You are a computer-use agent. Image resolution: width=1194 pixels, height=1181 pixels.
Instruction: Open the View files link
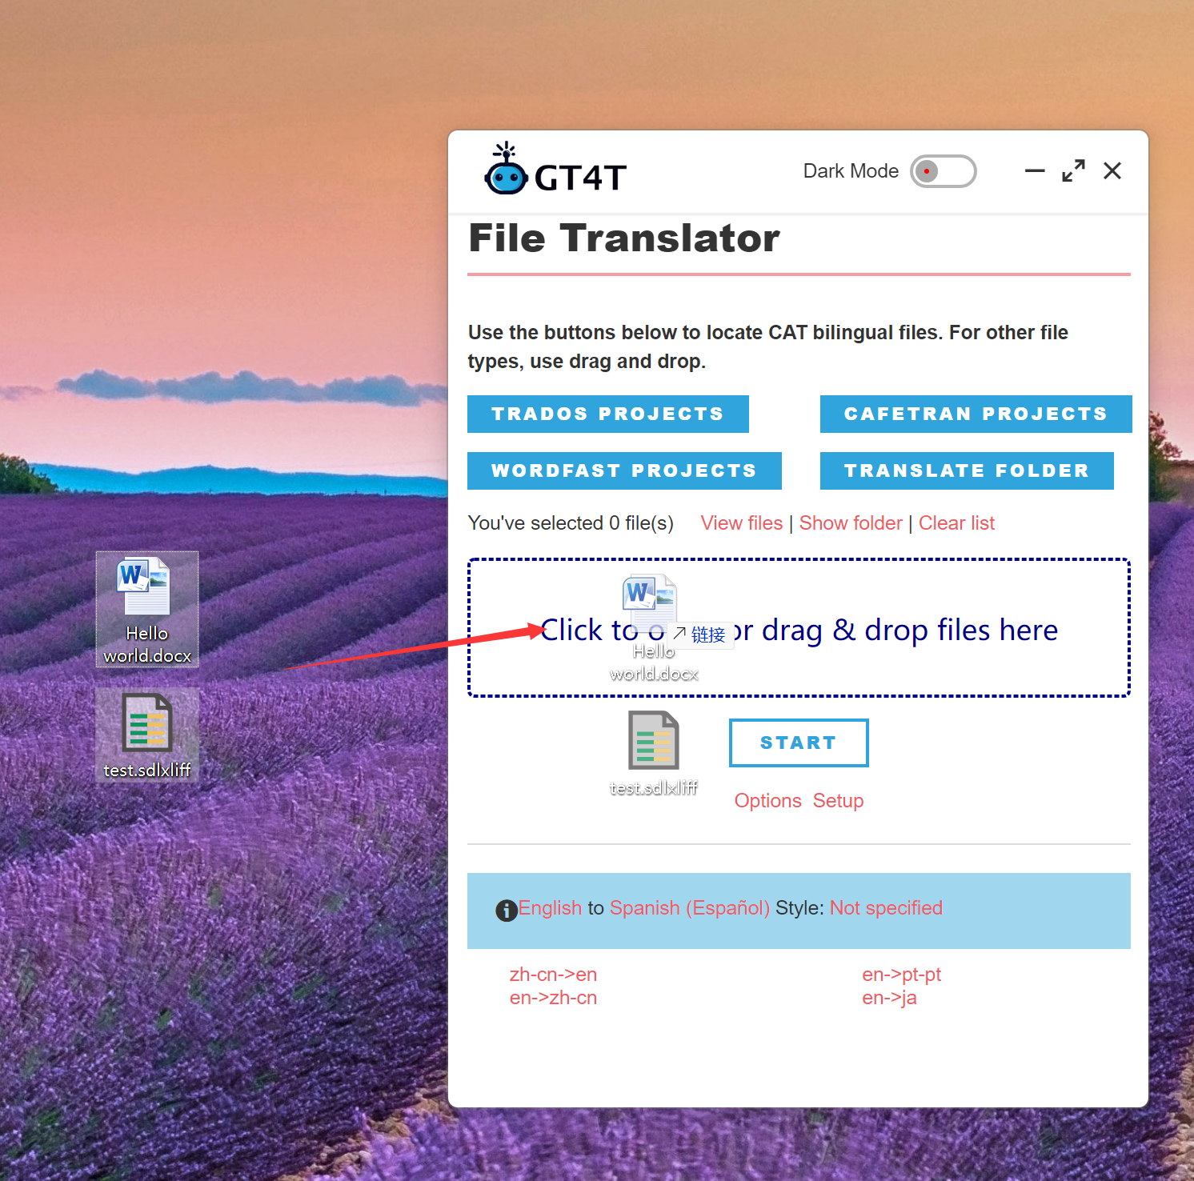(x=741, y=523)
